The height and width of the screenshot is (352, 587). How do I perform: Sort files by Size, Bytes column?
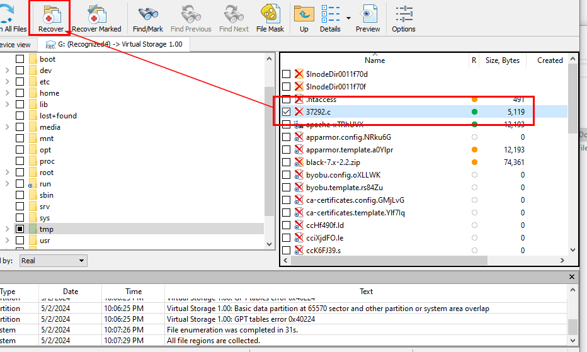(502, 60)
